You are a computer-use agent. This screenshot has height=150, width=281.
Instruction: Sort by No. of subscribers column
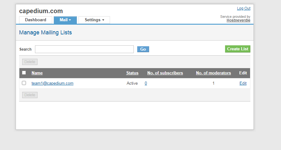pyautogui.click(x=165, y=73)
